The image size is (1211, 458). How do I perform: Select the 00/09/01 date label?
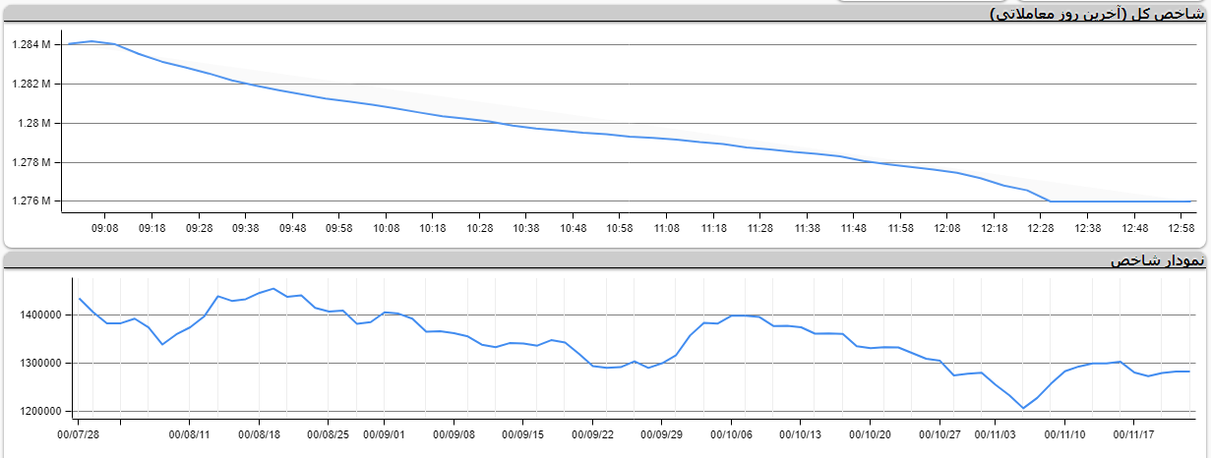tap(383, 433)
